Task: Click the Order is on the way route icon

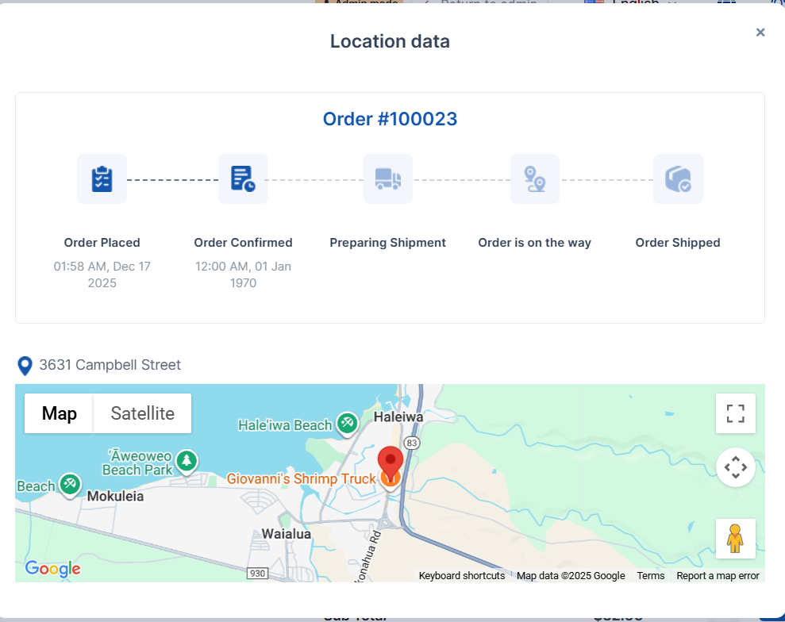Action: pos(535,179)
